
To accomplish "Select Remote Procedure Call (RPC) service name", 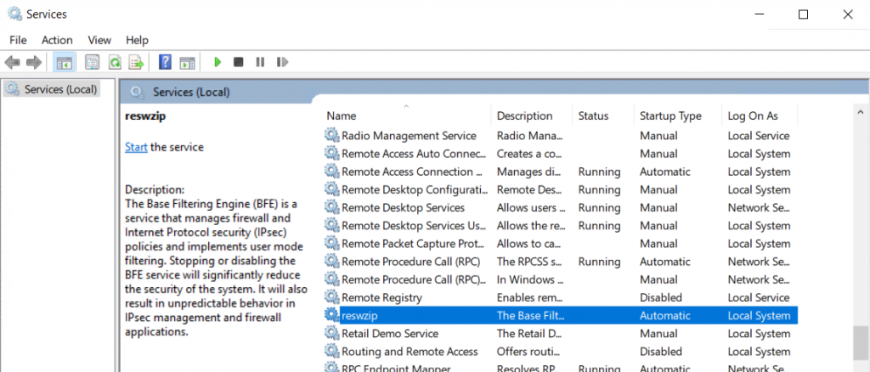I will coord(411,261).
